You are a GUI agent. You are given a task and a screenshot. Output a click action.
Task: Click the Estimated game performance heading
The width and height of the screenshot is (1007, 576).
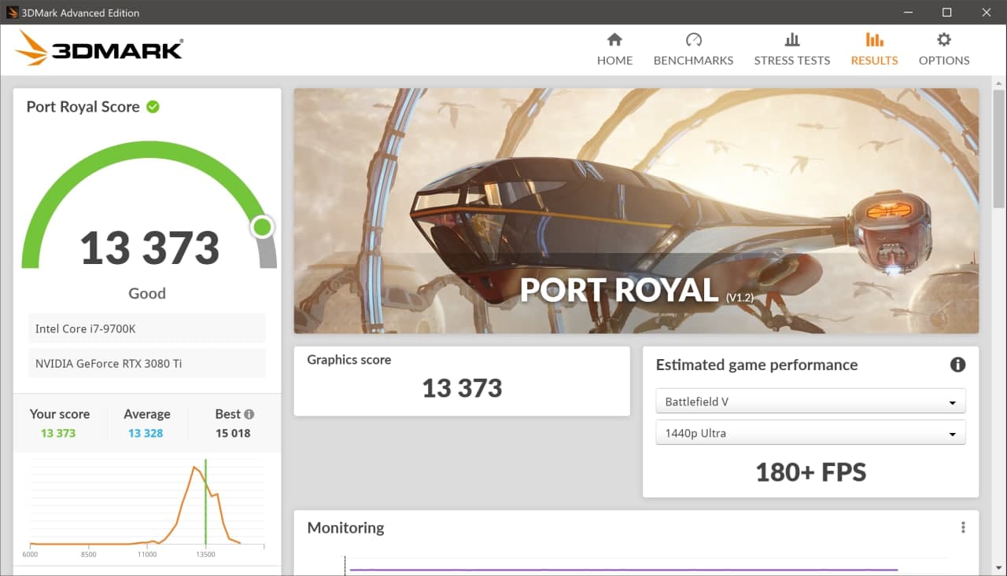[757, 365]
